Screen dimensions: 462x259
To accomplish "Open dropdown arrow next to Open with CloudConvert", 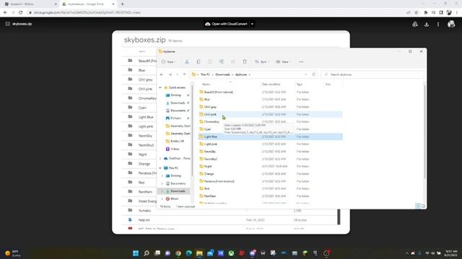I will click(252, 24).
